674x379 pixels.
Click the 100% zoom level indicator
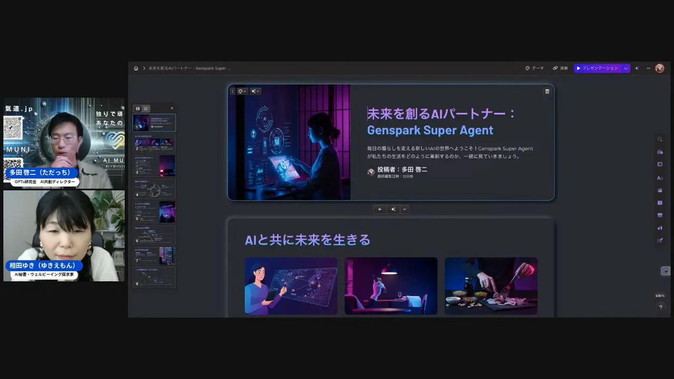(660, 296)
